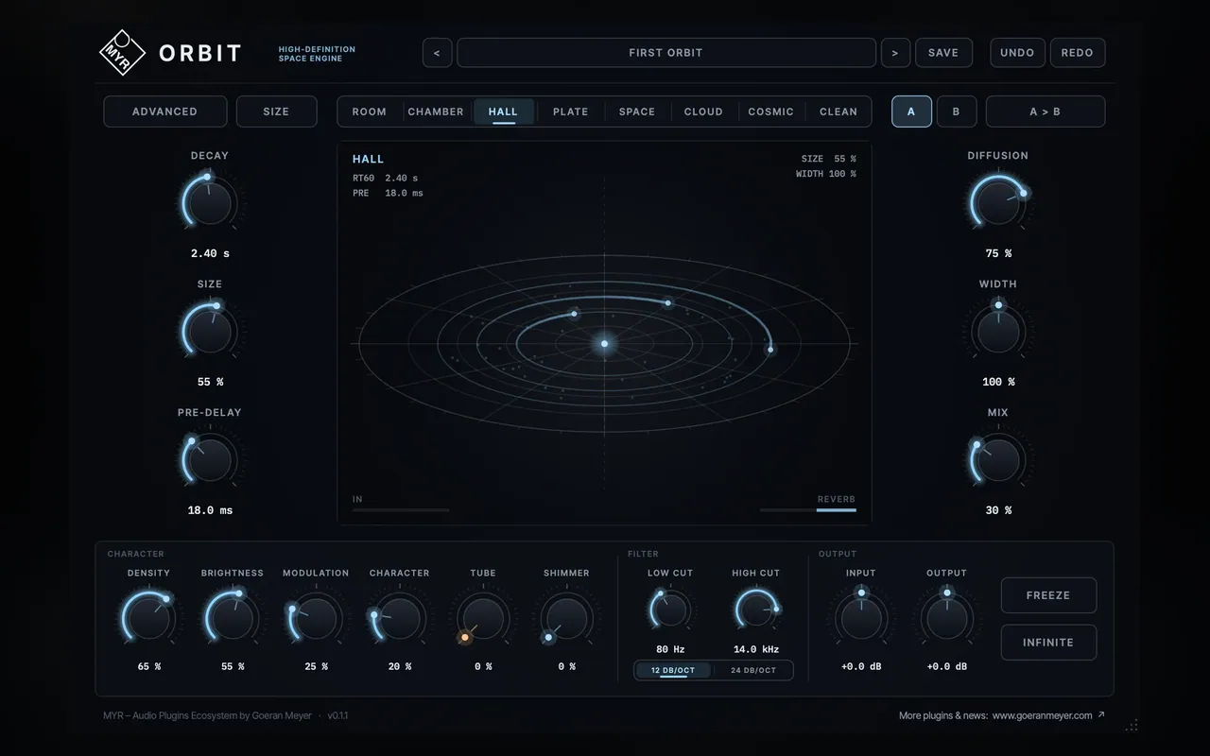
Task: Open the external link arrow beside goeranmeyer.com
Action: coord(1101,715)
